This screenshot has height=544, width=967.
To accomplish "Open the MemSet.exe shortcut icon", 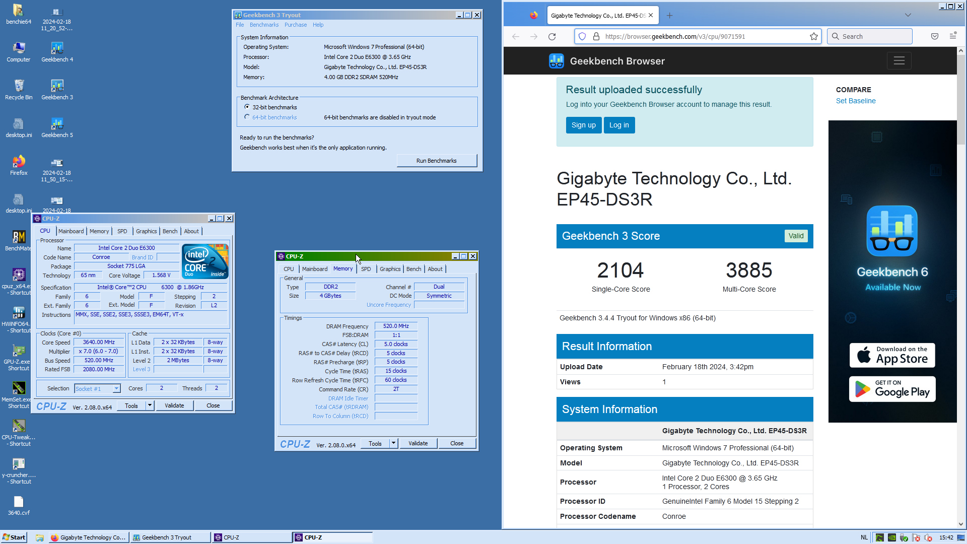I will (x=19, y=395).
